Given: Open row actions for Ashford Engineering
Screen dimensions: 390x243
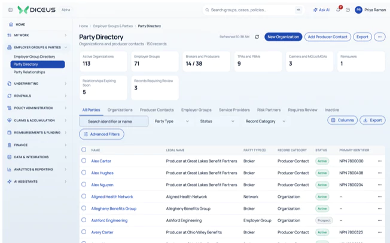Looking at the screenshot, I should (x=380, y=220).
